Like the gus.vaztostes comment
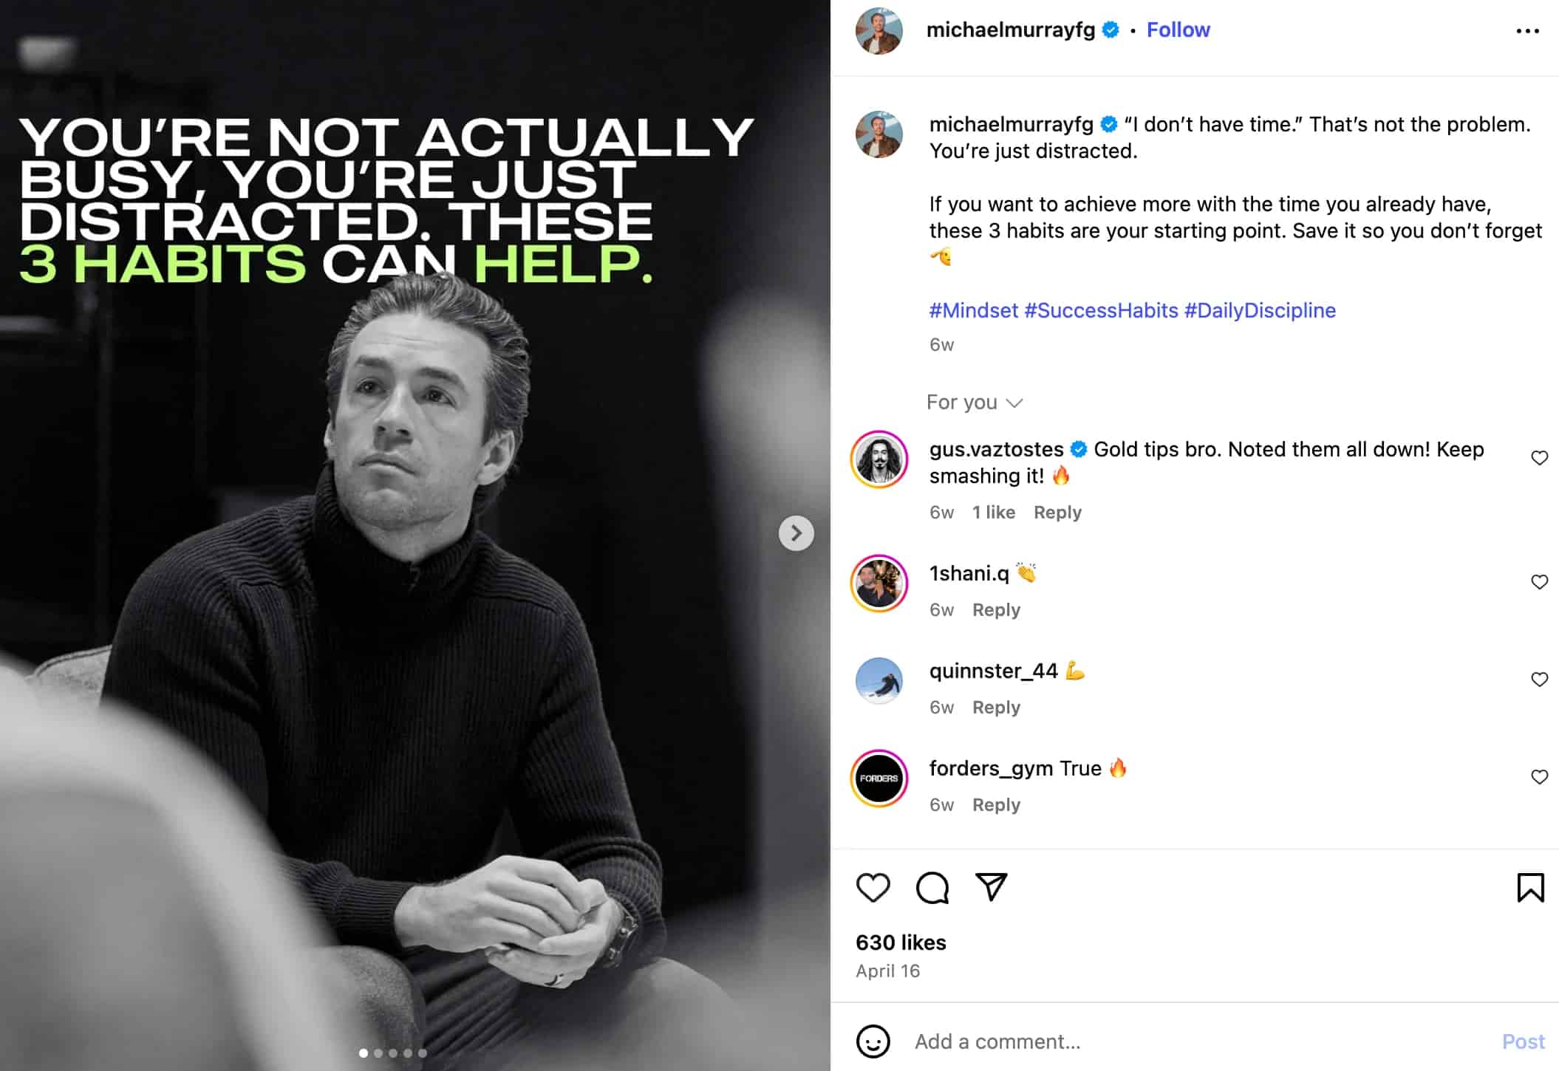The width and height of the screenshot is (1559, 1071). [1539, 458]
